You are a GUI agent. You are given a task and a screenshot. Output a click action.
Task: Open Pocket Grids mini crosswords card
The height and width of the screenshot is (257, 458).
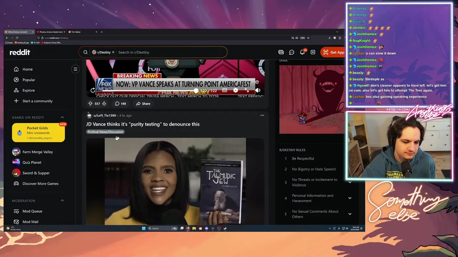[38, 133]
